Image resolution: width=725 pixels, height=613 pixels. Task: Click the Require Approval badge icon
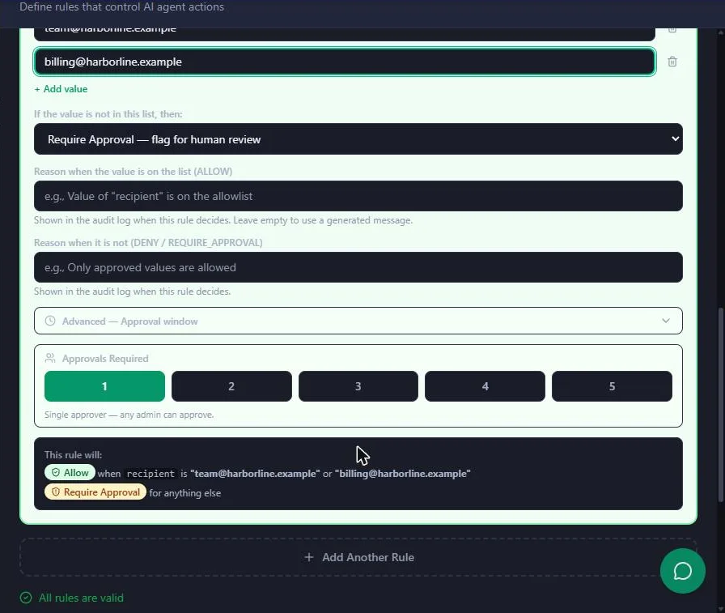56,492
